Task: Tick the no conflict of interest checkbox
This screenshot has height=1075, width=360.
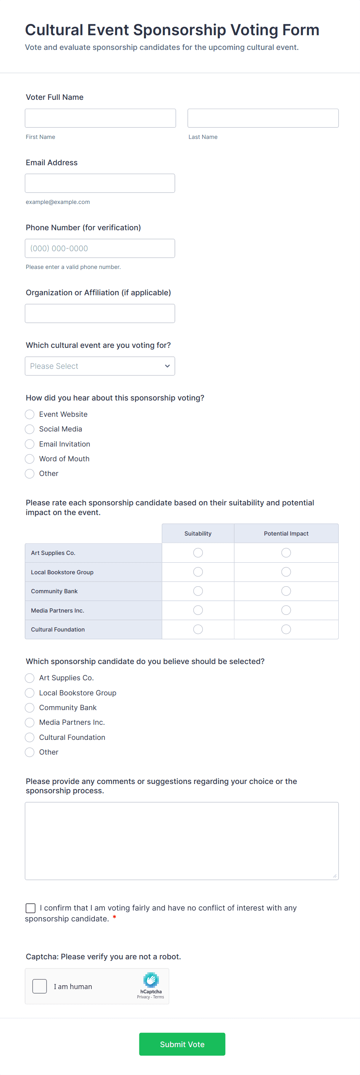Action: pos(31,908)
